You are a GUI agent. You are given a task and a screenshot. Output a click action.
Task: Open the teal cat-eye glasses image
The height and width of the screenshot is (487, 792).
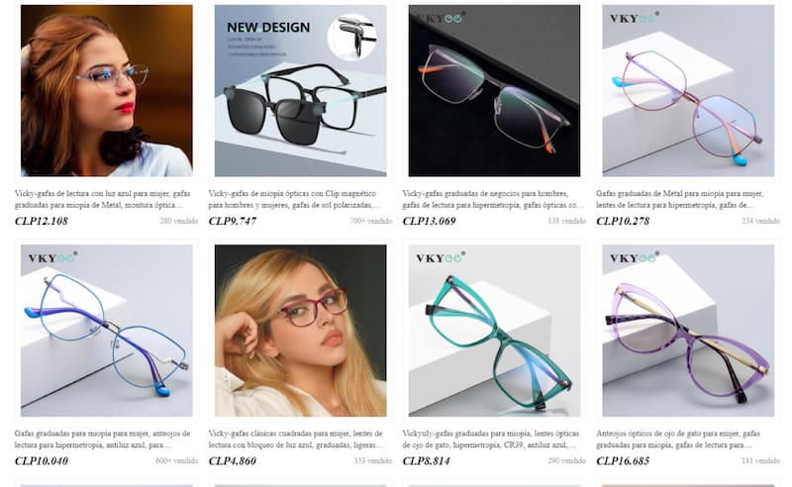point(494,331)
